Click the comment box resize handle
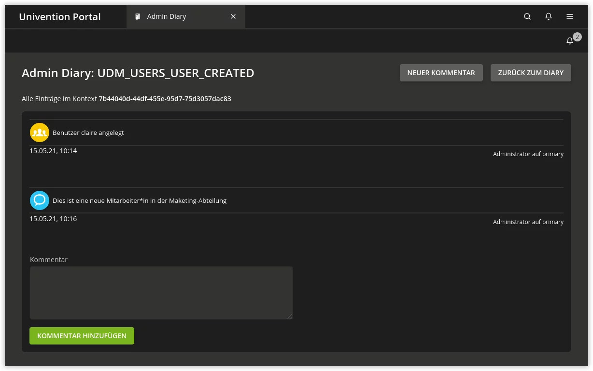593x371 pixels. (x=290, y=317)
